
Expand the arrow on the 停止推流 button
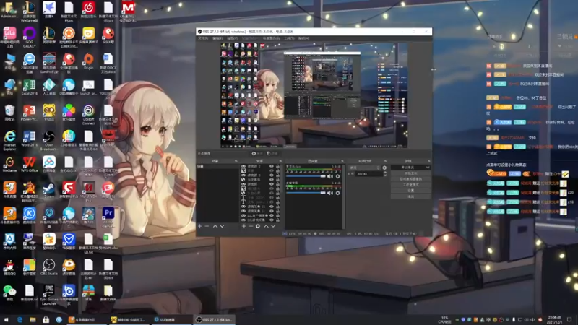pos(428,168)
